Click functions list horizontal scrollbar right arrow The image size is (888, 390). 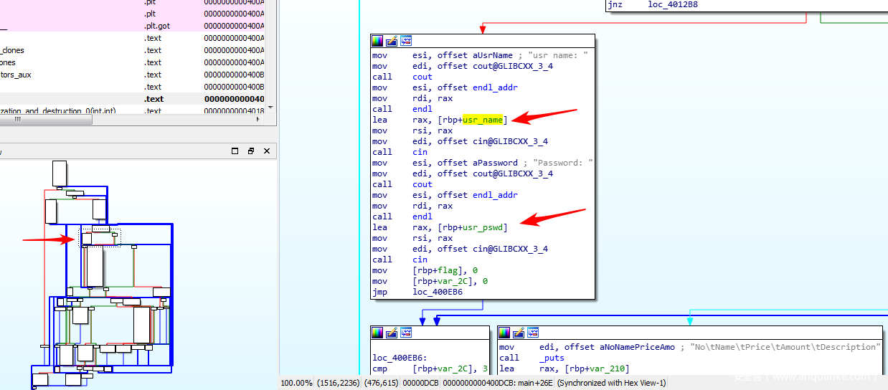pyautogui.click(x=260, y=120)
